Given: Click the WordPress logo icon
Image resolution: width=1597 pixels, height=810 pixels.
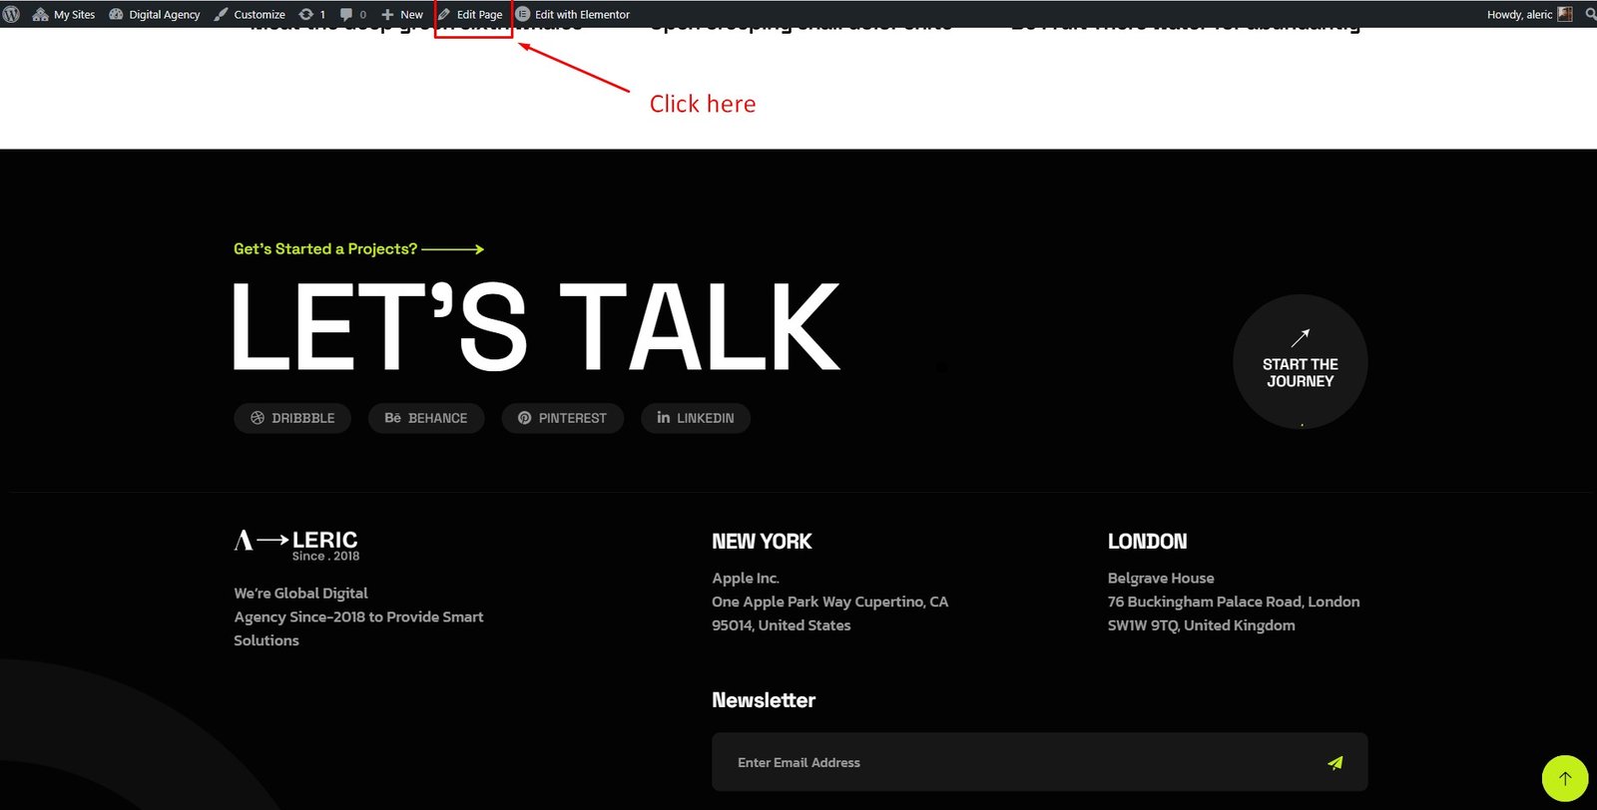Looking at the screenshot, I should pyautogui.click(x=12, y=14).
